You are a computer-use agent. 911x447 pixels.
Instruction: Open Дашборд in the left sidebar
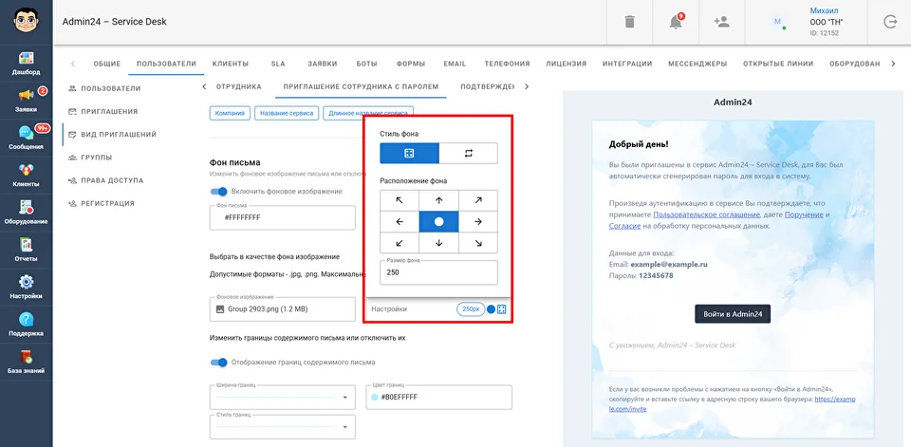click(26, 63)
